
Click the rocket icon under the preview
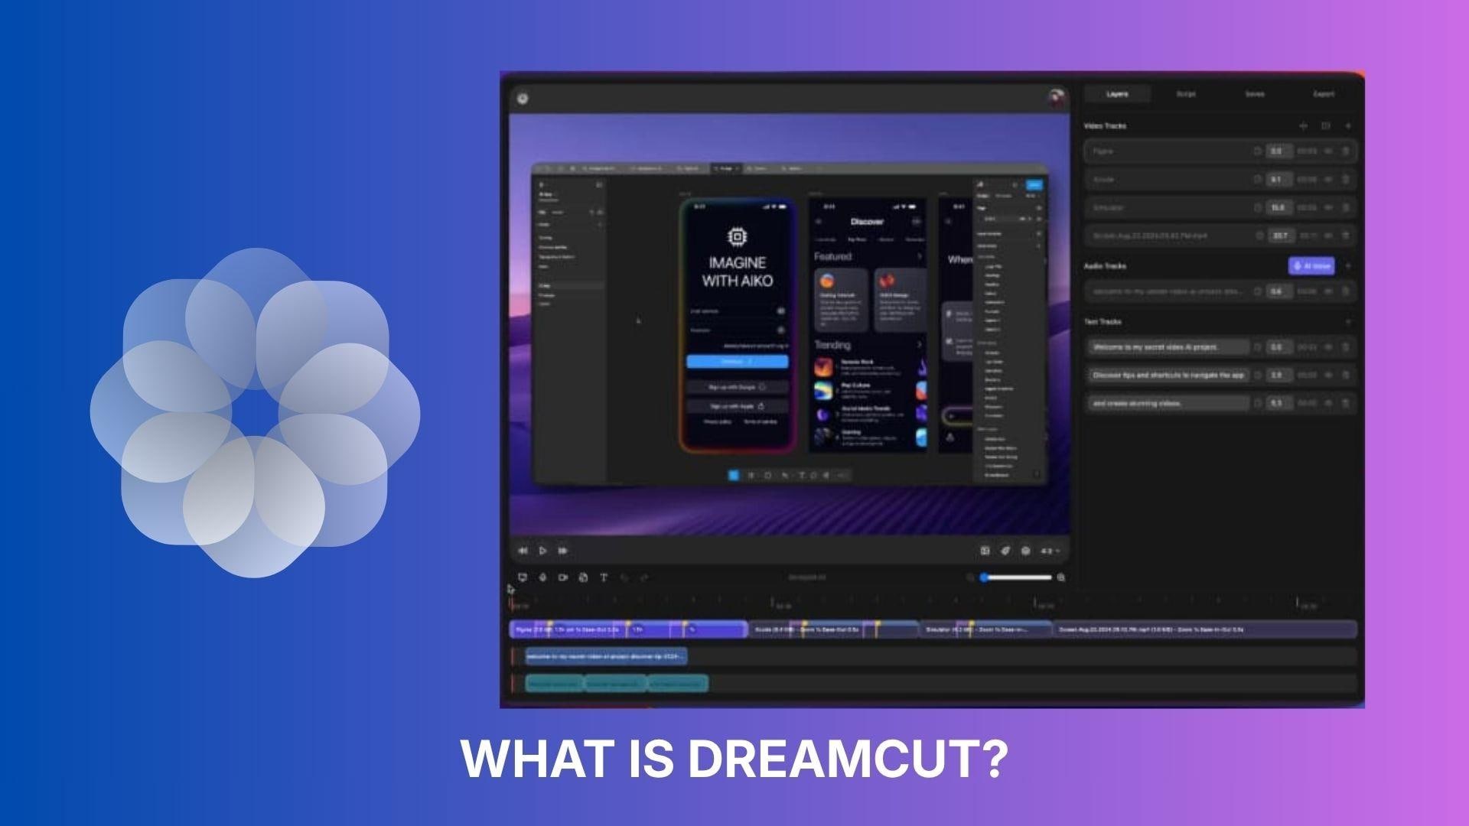point(1005,551)
